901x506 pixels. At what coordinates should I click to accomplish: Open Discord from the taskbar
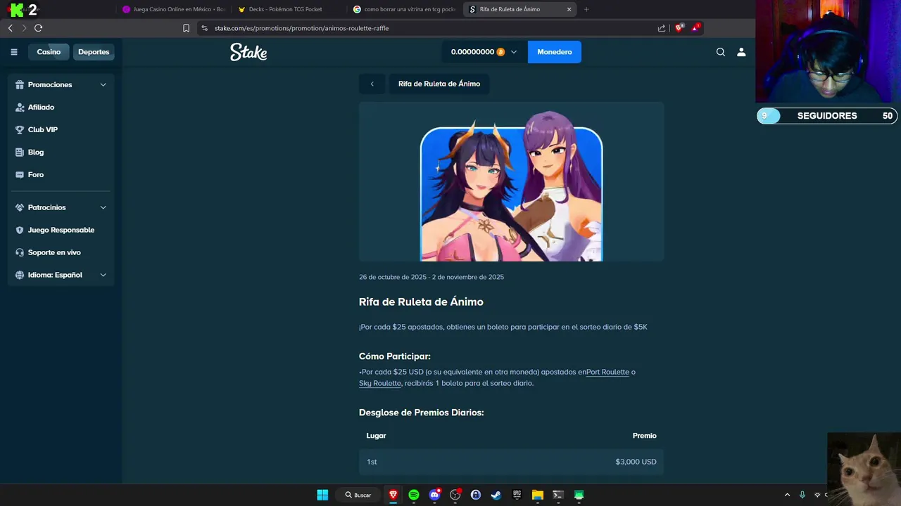(x=434, y=495)
